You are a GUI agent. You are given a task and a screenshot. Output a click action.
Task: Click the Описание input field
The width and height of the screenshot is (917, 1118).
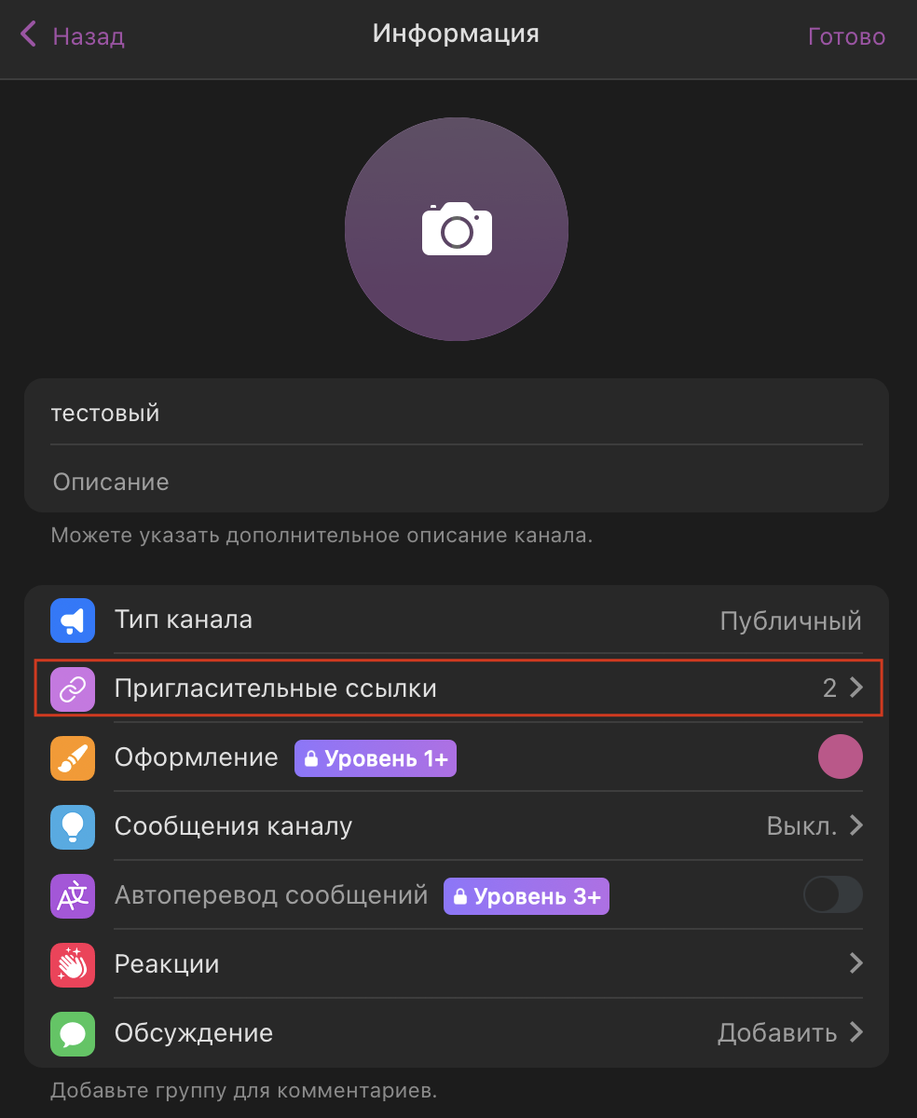[457, 483]
